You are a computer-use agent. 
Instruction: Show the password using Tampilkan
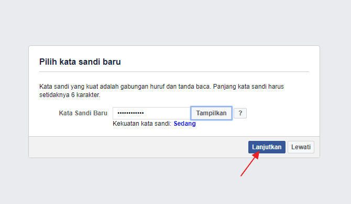coord(211,113)
